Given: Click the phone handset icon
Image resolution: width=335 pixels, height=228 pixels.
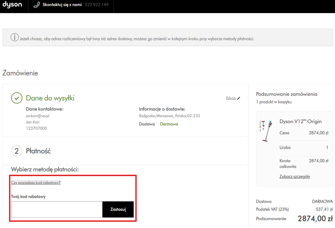Looking at the screenshot, I should 36,5.
